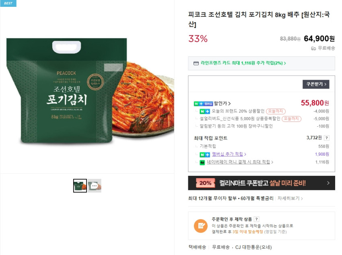Image resolution: width=342 pixels, height=255 pixels.
Task: Open the 라인프렌즈 카드 extra savings banner
Action: [x=262, y=63]
